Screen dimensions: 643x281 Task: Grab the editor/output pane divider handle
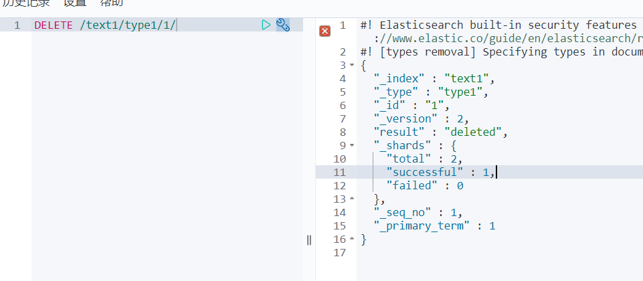[x=309, y=240]
